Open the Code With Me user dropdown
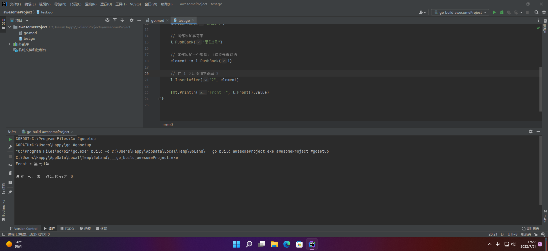Viewport: 548px width, 251px height. click(x=422, y=12)
